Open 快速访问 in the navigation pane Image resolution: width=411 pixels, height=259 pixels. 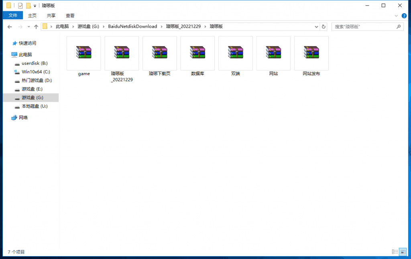click(x=28, y=43)
